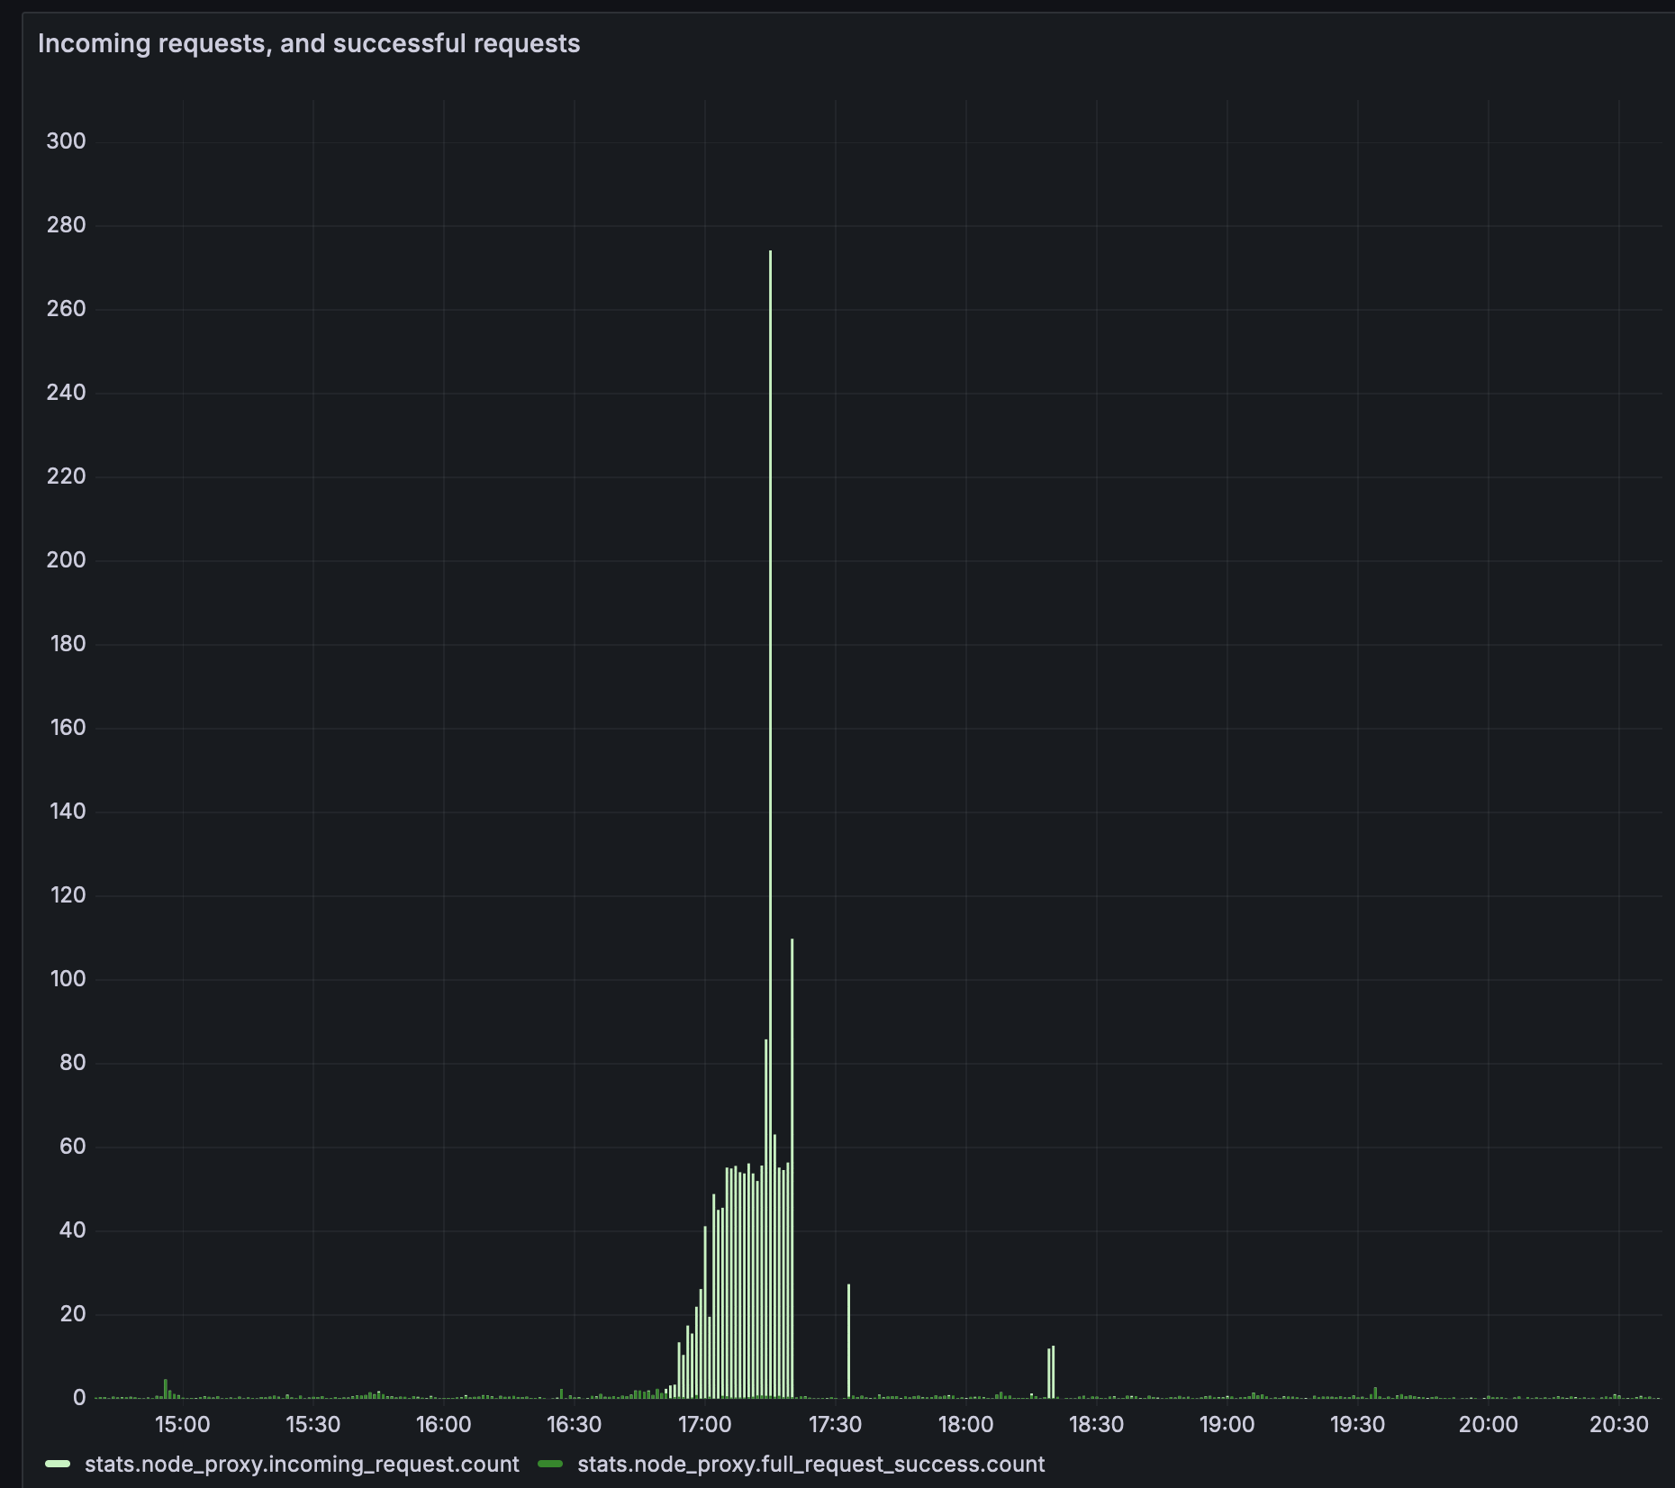This screenshot has height=1488, width=1675.
Task: Click the 16:30 x-axis label
Action: tap(574, 1424)
